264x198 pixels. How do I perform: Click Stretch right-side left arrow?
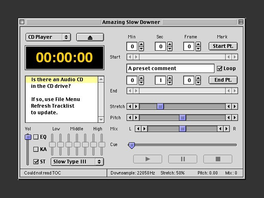click(x=229, y=106)
